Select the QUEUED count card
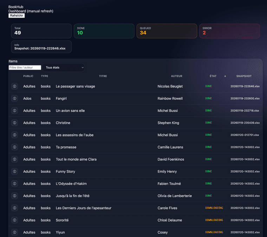Screen dimensions: 267x237 (167, 31)
